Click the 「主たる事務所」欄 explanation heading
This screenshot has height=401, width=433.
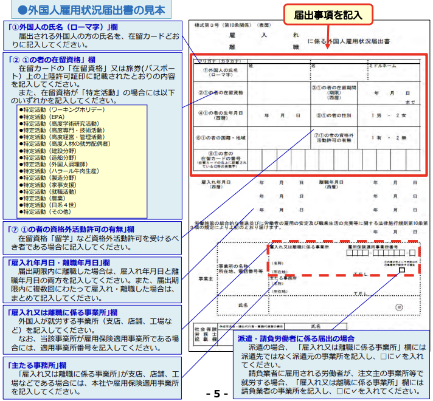pos(37,366)
